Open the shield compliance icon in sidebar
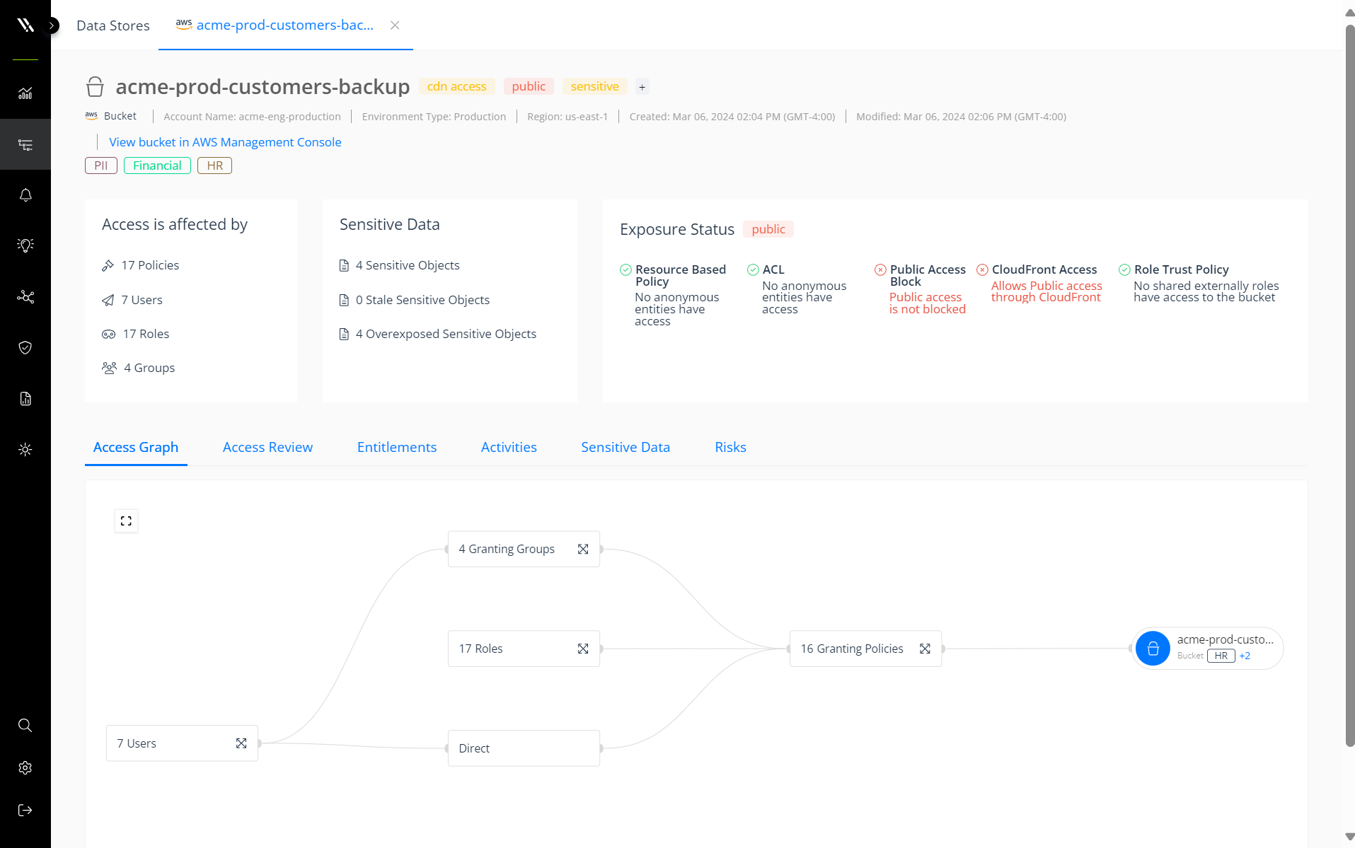 [x=25, y=347]
